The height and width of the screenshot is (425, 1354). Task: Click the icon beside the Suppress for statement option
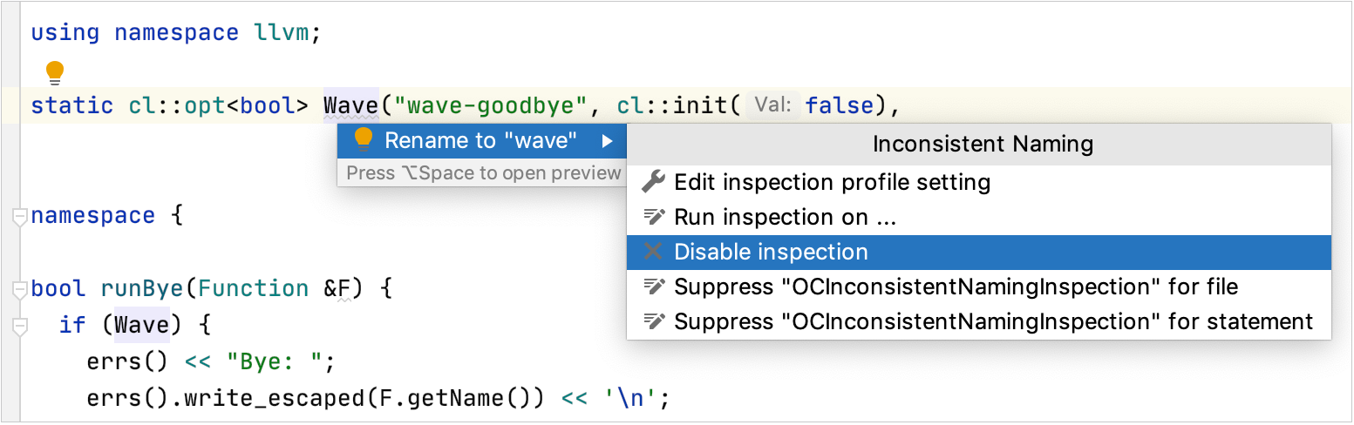coord(653,321)
